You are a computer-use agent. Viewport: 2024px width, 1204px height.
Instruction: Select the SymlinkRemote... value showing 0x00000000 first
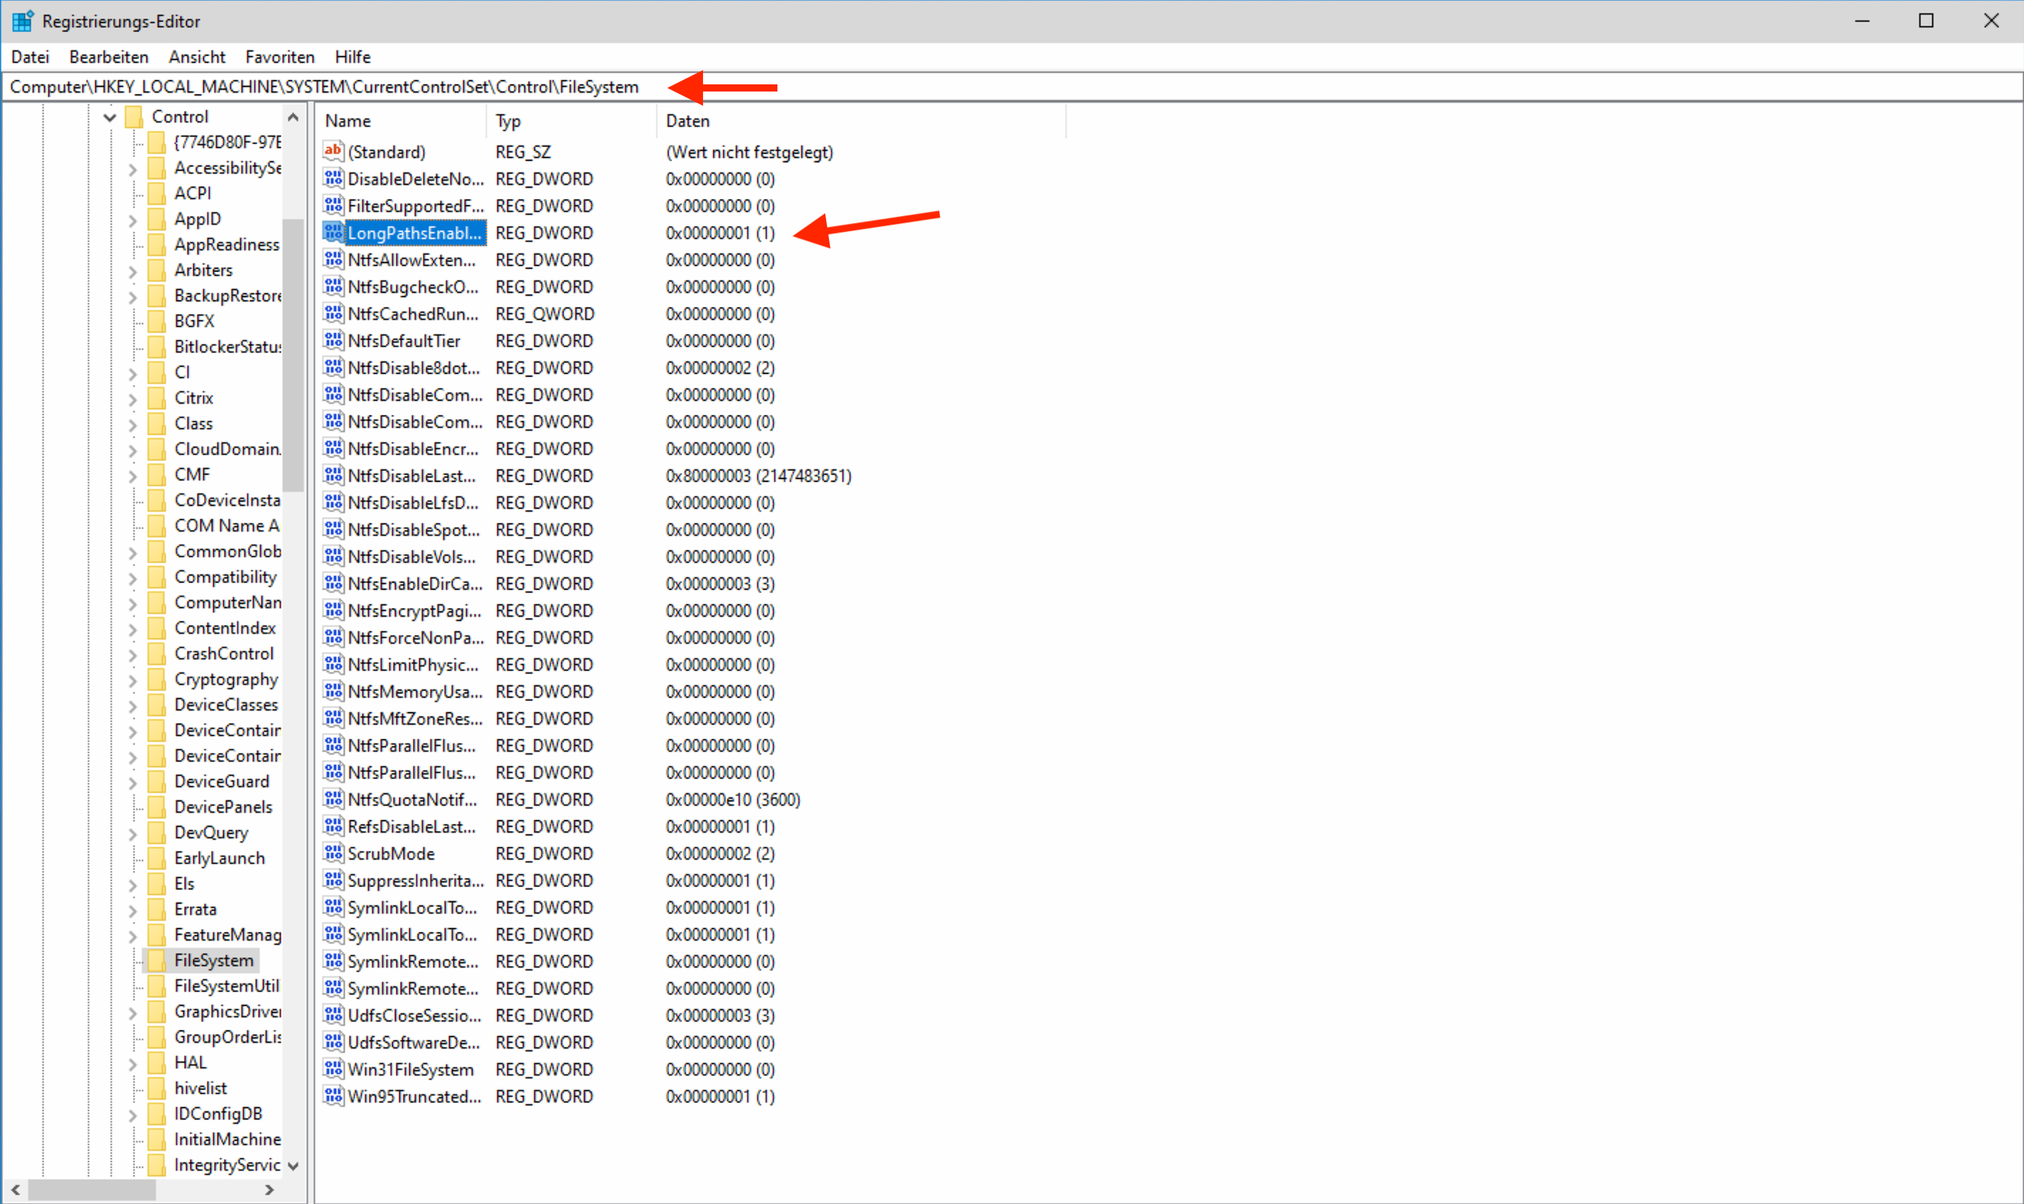[413, 961]
